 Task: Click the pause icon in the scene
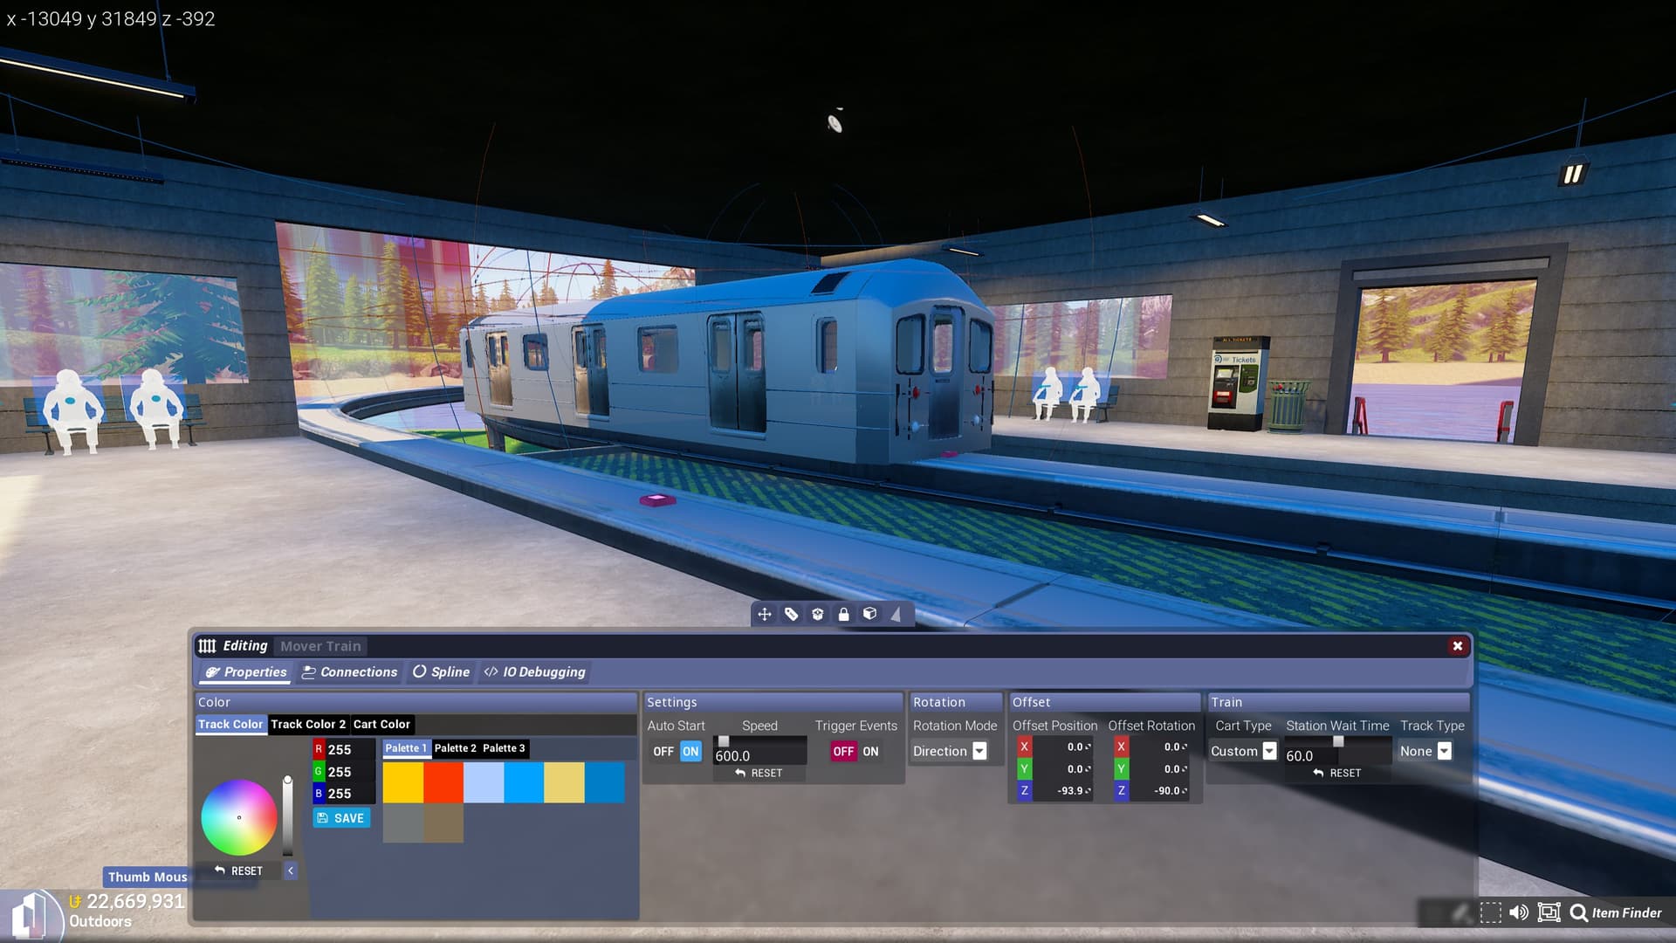[x=1573, y=175]
